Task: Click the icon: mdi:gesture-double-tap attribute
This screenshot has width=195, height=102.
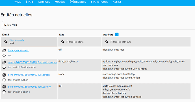Action: tap(118, 74)
